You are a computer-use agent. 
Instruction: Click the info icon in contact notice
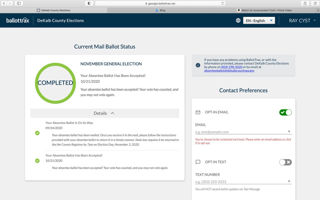[x=198, y=65]
